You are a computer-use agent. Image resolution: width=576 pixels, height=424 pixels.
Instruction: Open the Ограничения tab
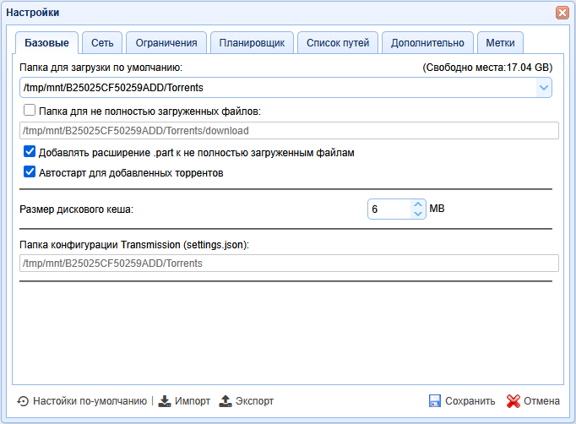point(166,43)
